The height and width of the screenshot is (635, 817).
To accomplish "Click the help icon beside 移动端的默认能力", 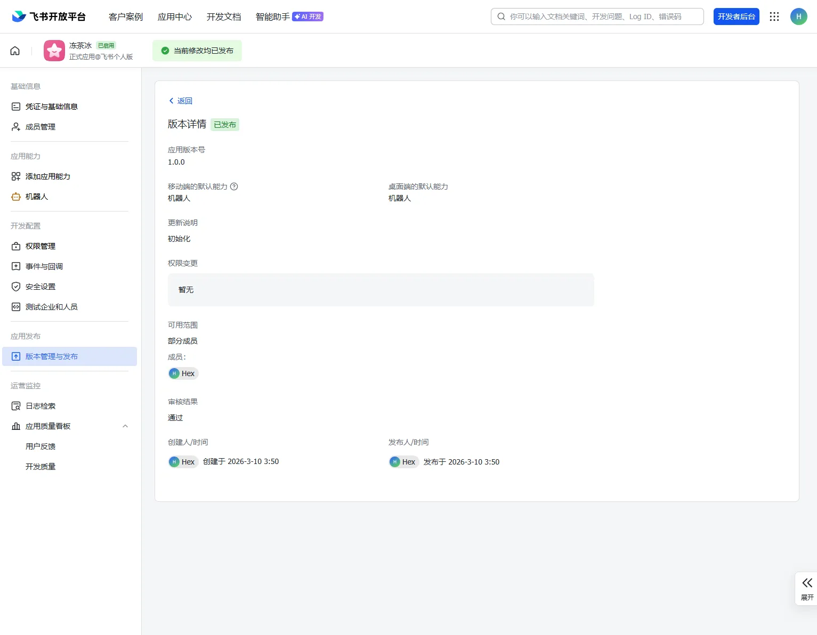I will coord(234,186).
